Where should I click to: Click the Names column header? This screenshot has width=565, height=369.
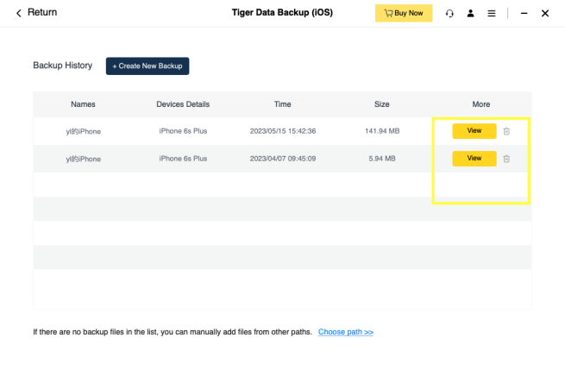83,104
